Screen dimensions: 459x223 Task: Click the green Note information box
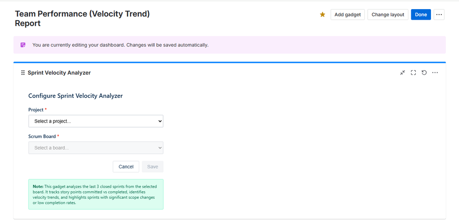(96, 195)
